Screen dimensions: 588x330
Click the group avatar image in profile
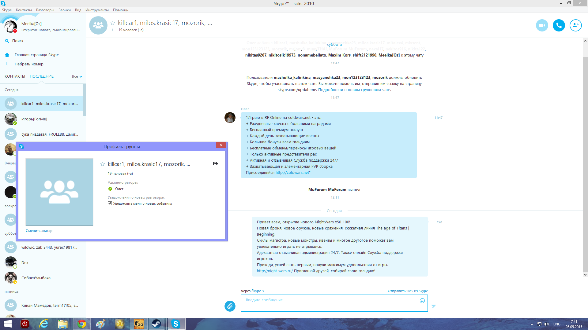(x=59, y=192)
